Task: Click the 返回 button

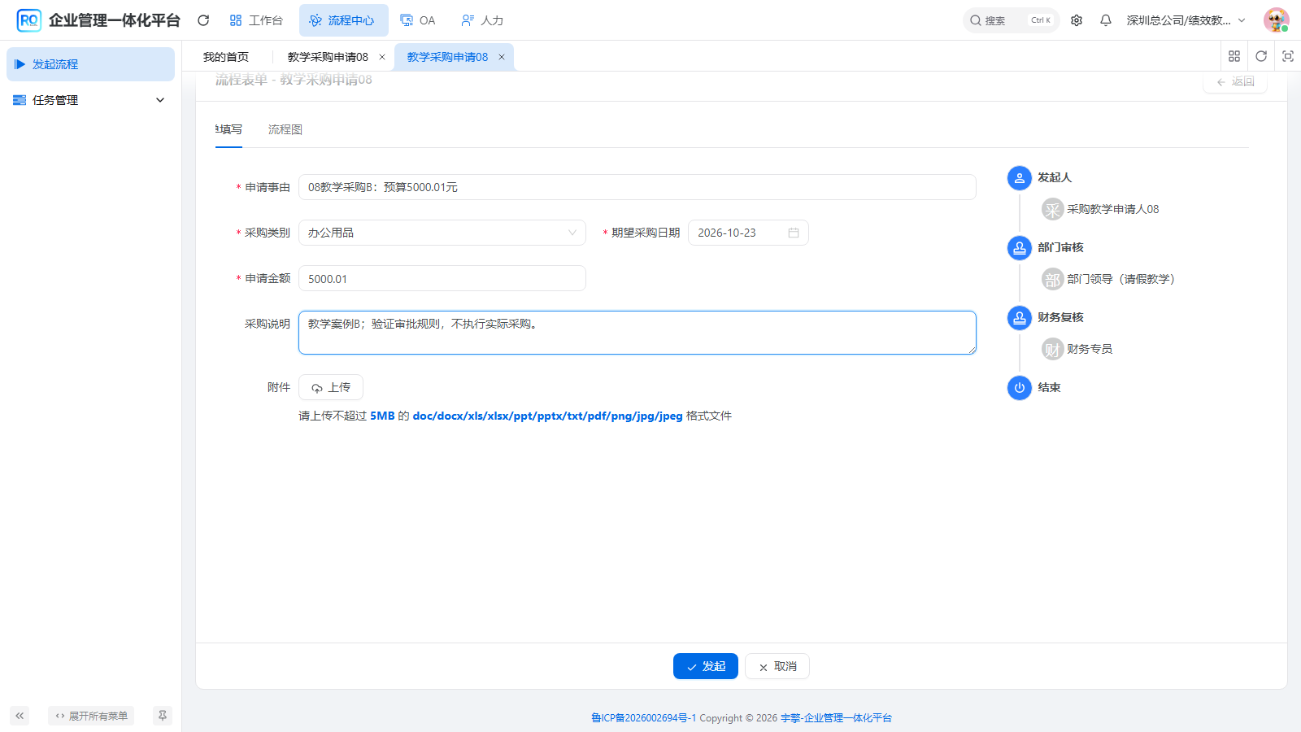Action: (1235, 81)
